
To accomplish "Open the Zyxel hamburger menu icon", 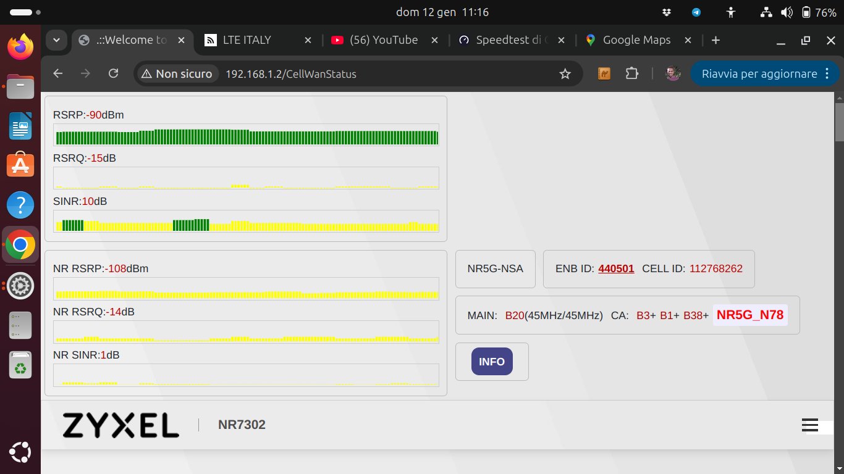I will (x=809, y=425).
